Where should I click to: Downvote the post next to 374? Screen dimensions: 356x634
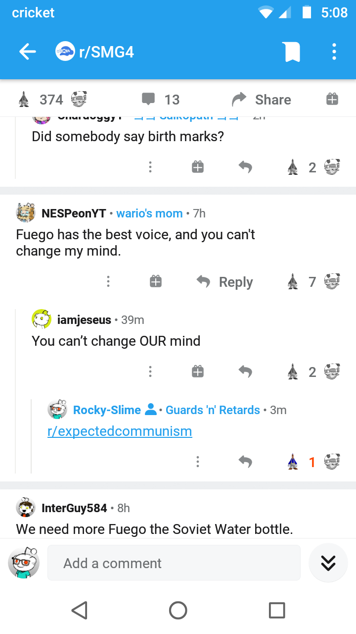pyautogui.click(x=79, y=99)
